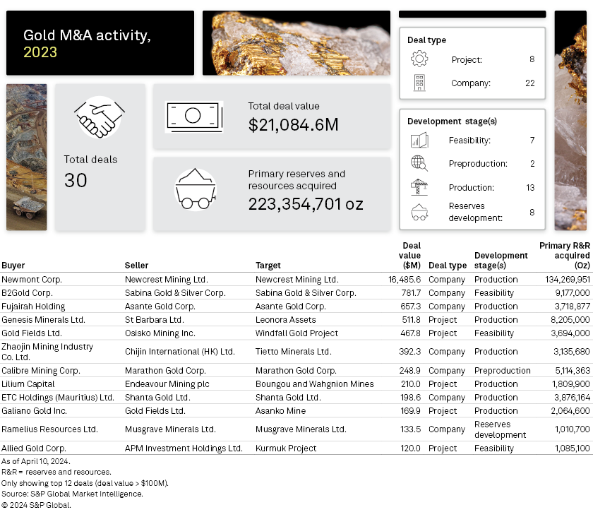Select the Newmont Corp. buyer cell
This screenshot has height=517, width=593.
(32, 280)
